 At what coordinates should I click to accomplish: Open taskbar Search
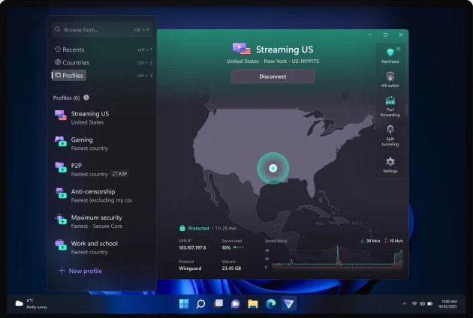pyautogui.click(x=200, y=304)
